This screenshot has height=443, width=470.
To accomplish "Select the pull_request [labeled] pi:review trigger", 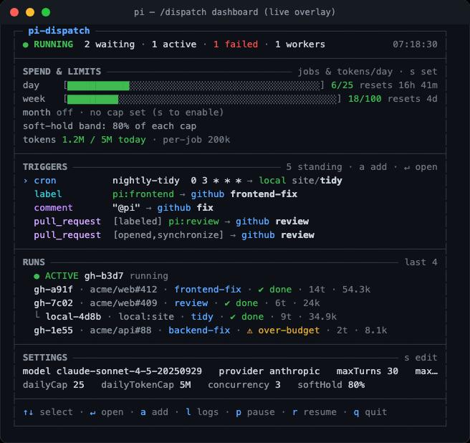I will coord(171,221).
